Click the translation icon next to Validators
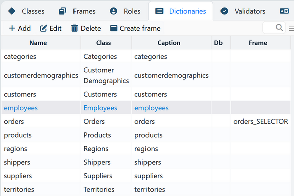This screenshot has height=196, width=294. pyautogui.click(x=284, y=11)
